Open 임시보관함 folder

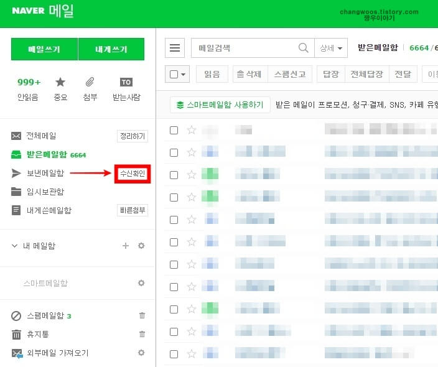45,192
